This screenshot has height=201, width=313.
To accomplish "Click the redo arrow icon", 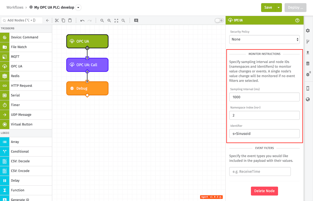I will pyautogui.click(x=89, y=20).
